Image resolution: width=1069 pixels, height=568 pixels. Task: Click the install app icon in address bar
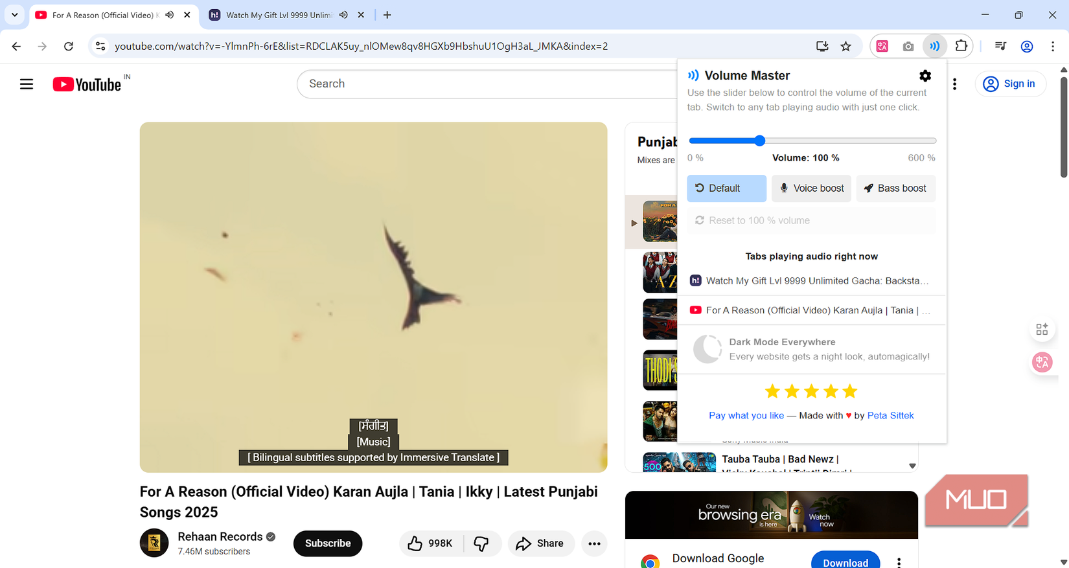(x=822, y=46)
